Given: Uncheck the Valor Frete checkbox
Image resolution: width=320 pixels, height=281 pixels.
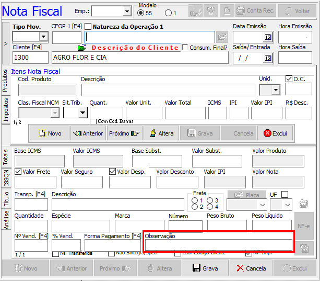Looking at the screenshot, I should (x=18, y=171).
